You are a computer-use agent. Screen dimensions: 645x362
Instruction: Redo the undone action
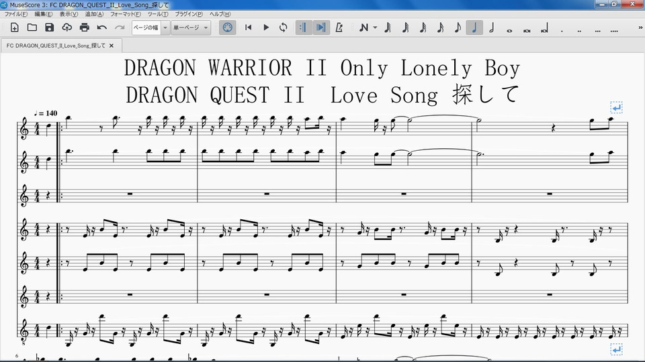pos(120,27)
